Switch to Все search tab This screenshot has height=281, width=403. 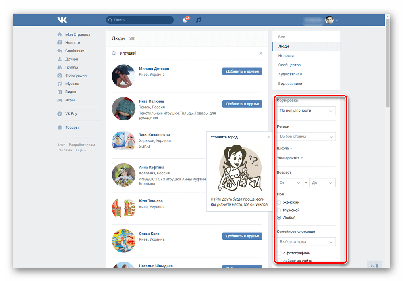pos(306,37)
